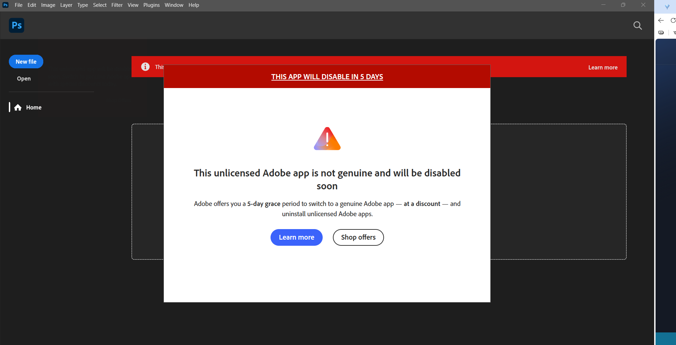The width and height of the screenshot is (676, 345).
Task: Click the dialog heading about unlicensed Adobe app
Action: point(327,179)
